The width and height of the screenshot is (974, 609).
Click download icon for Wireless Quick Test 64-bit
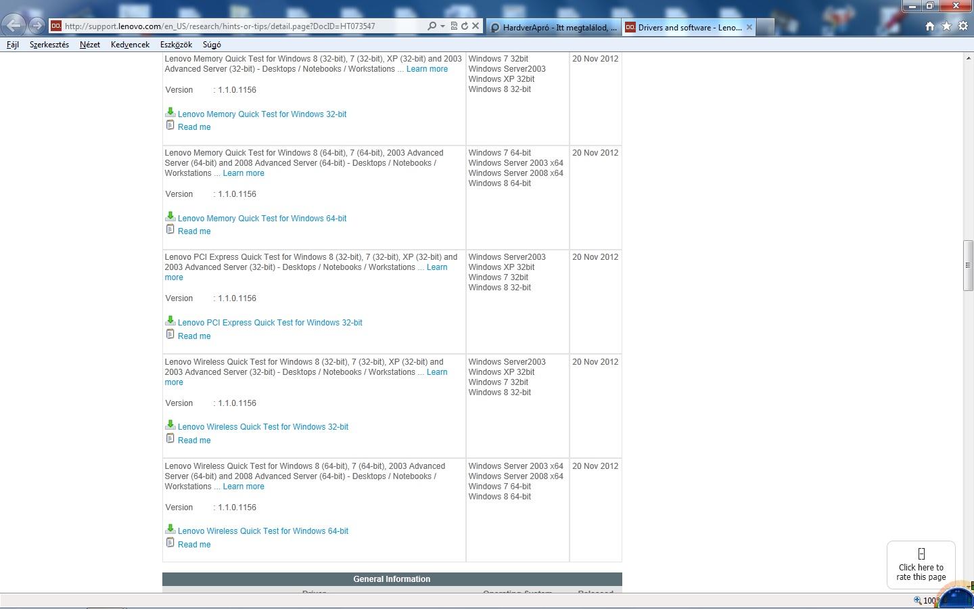170,529
